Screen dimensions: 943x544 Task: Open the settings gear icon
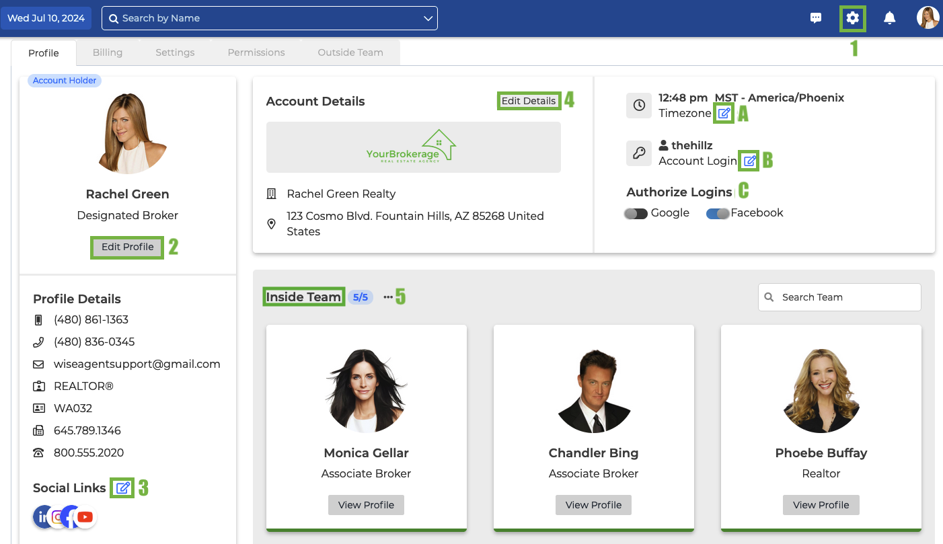click(853, 18)
